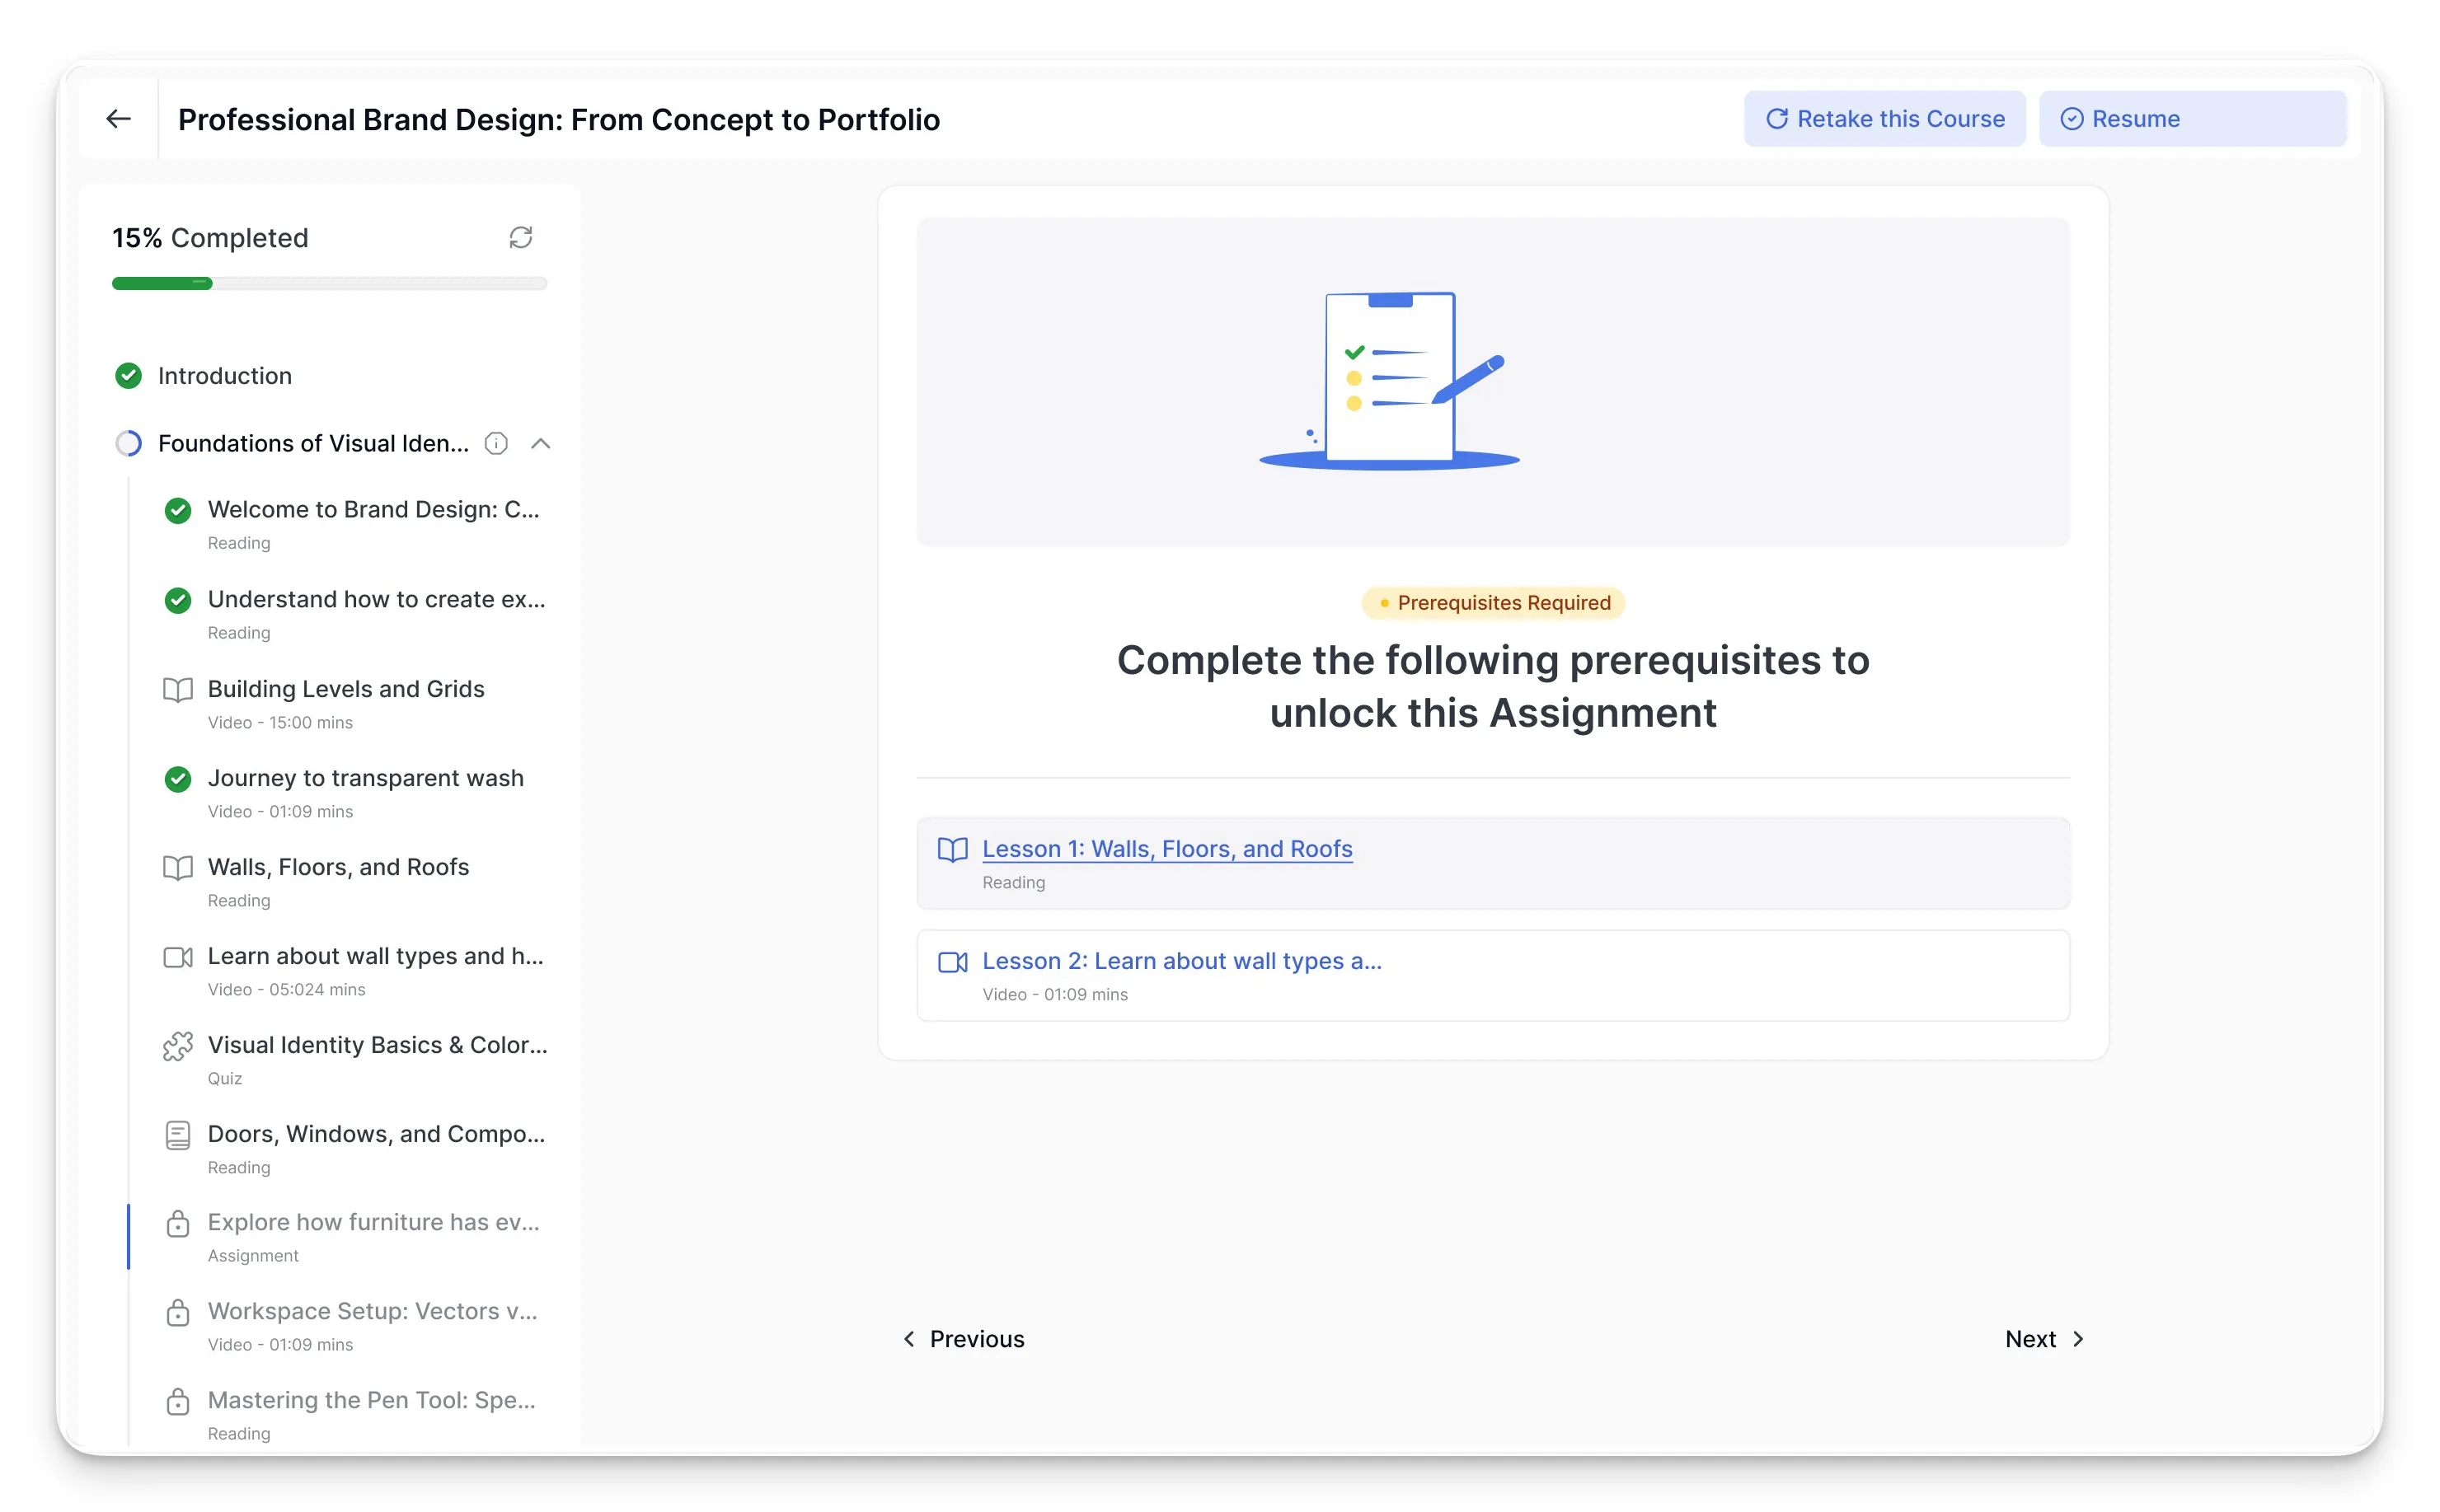Click the lock icon for Mastering the Pen Tool
The width and height of the screenshot is (2440, 1512).
(x=178, y=1401)
